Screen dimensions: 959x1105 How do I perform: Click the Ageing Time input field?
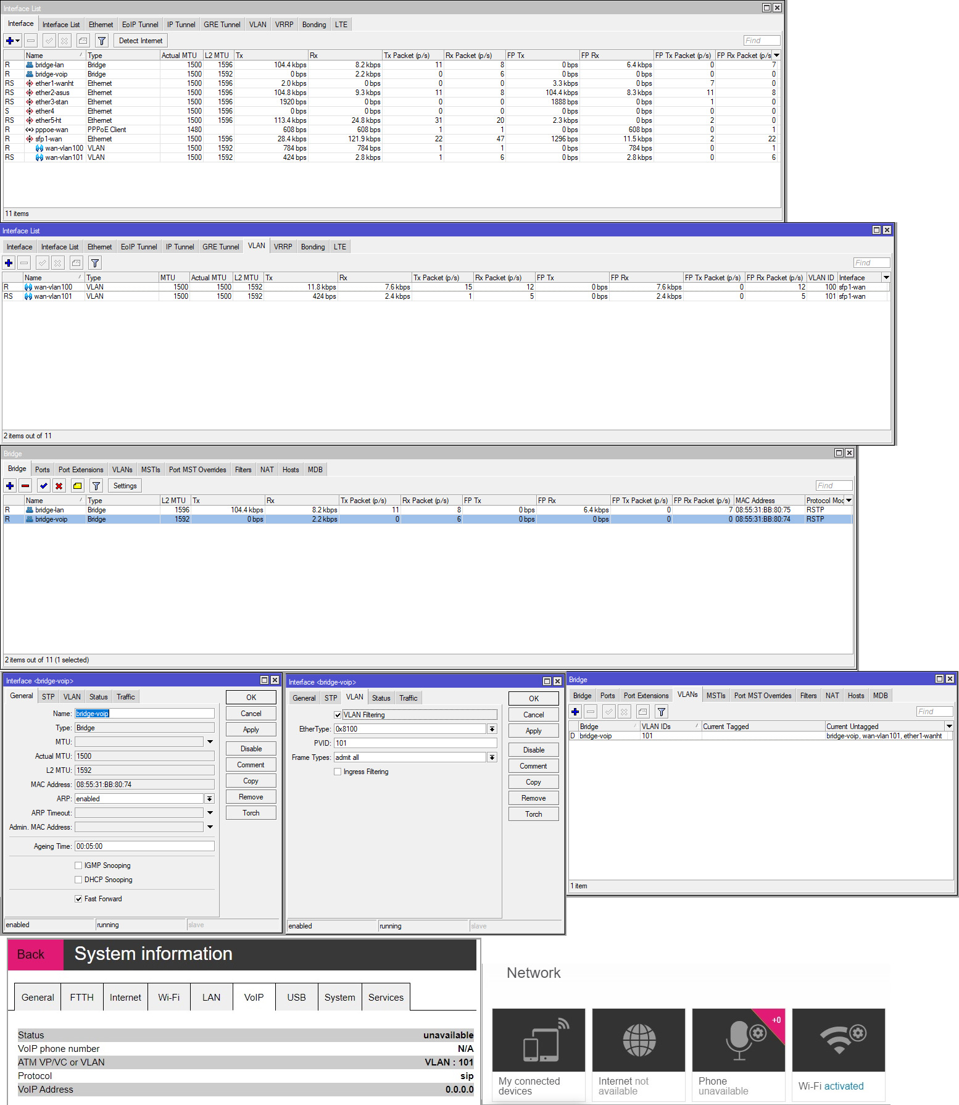[144, 846]
